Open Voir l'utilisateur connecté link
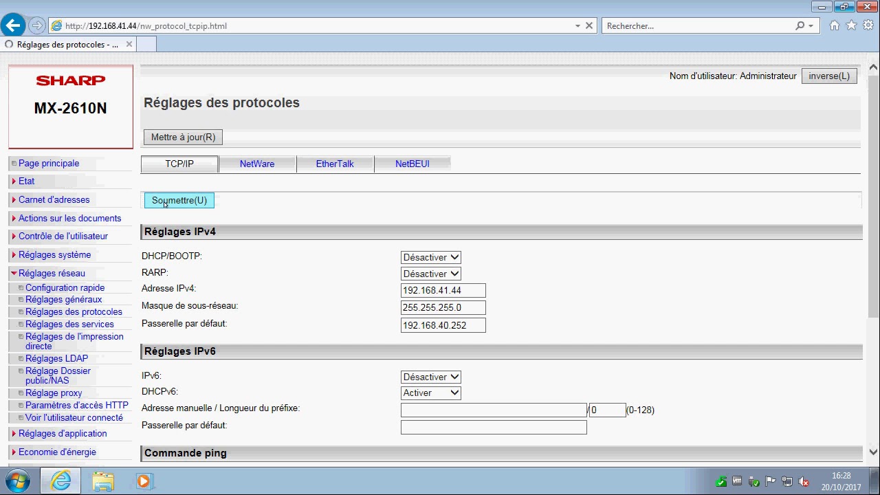The image size is (880, 495). point(74,417)
